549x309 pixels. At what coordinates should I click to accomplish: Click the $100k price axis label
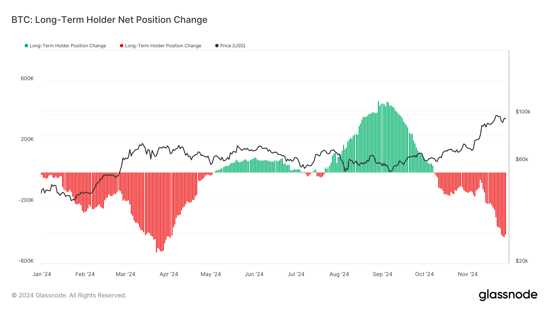click(523, 112)
